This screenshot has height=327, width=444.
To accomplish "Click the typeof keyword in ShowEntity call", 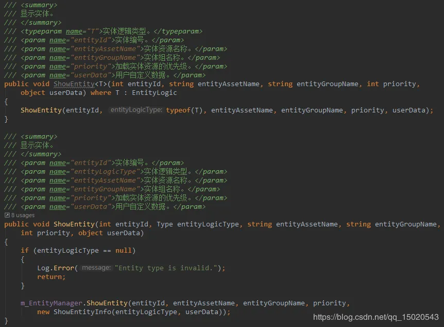I will click(x=178, y=110).
